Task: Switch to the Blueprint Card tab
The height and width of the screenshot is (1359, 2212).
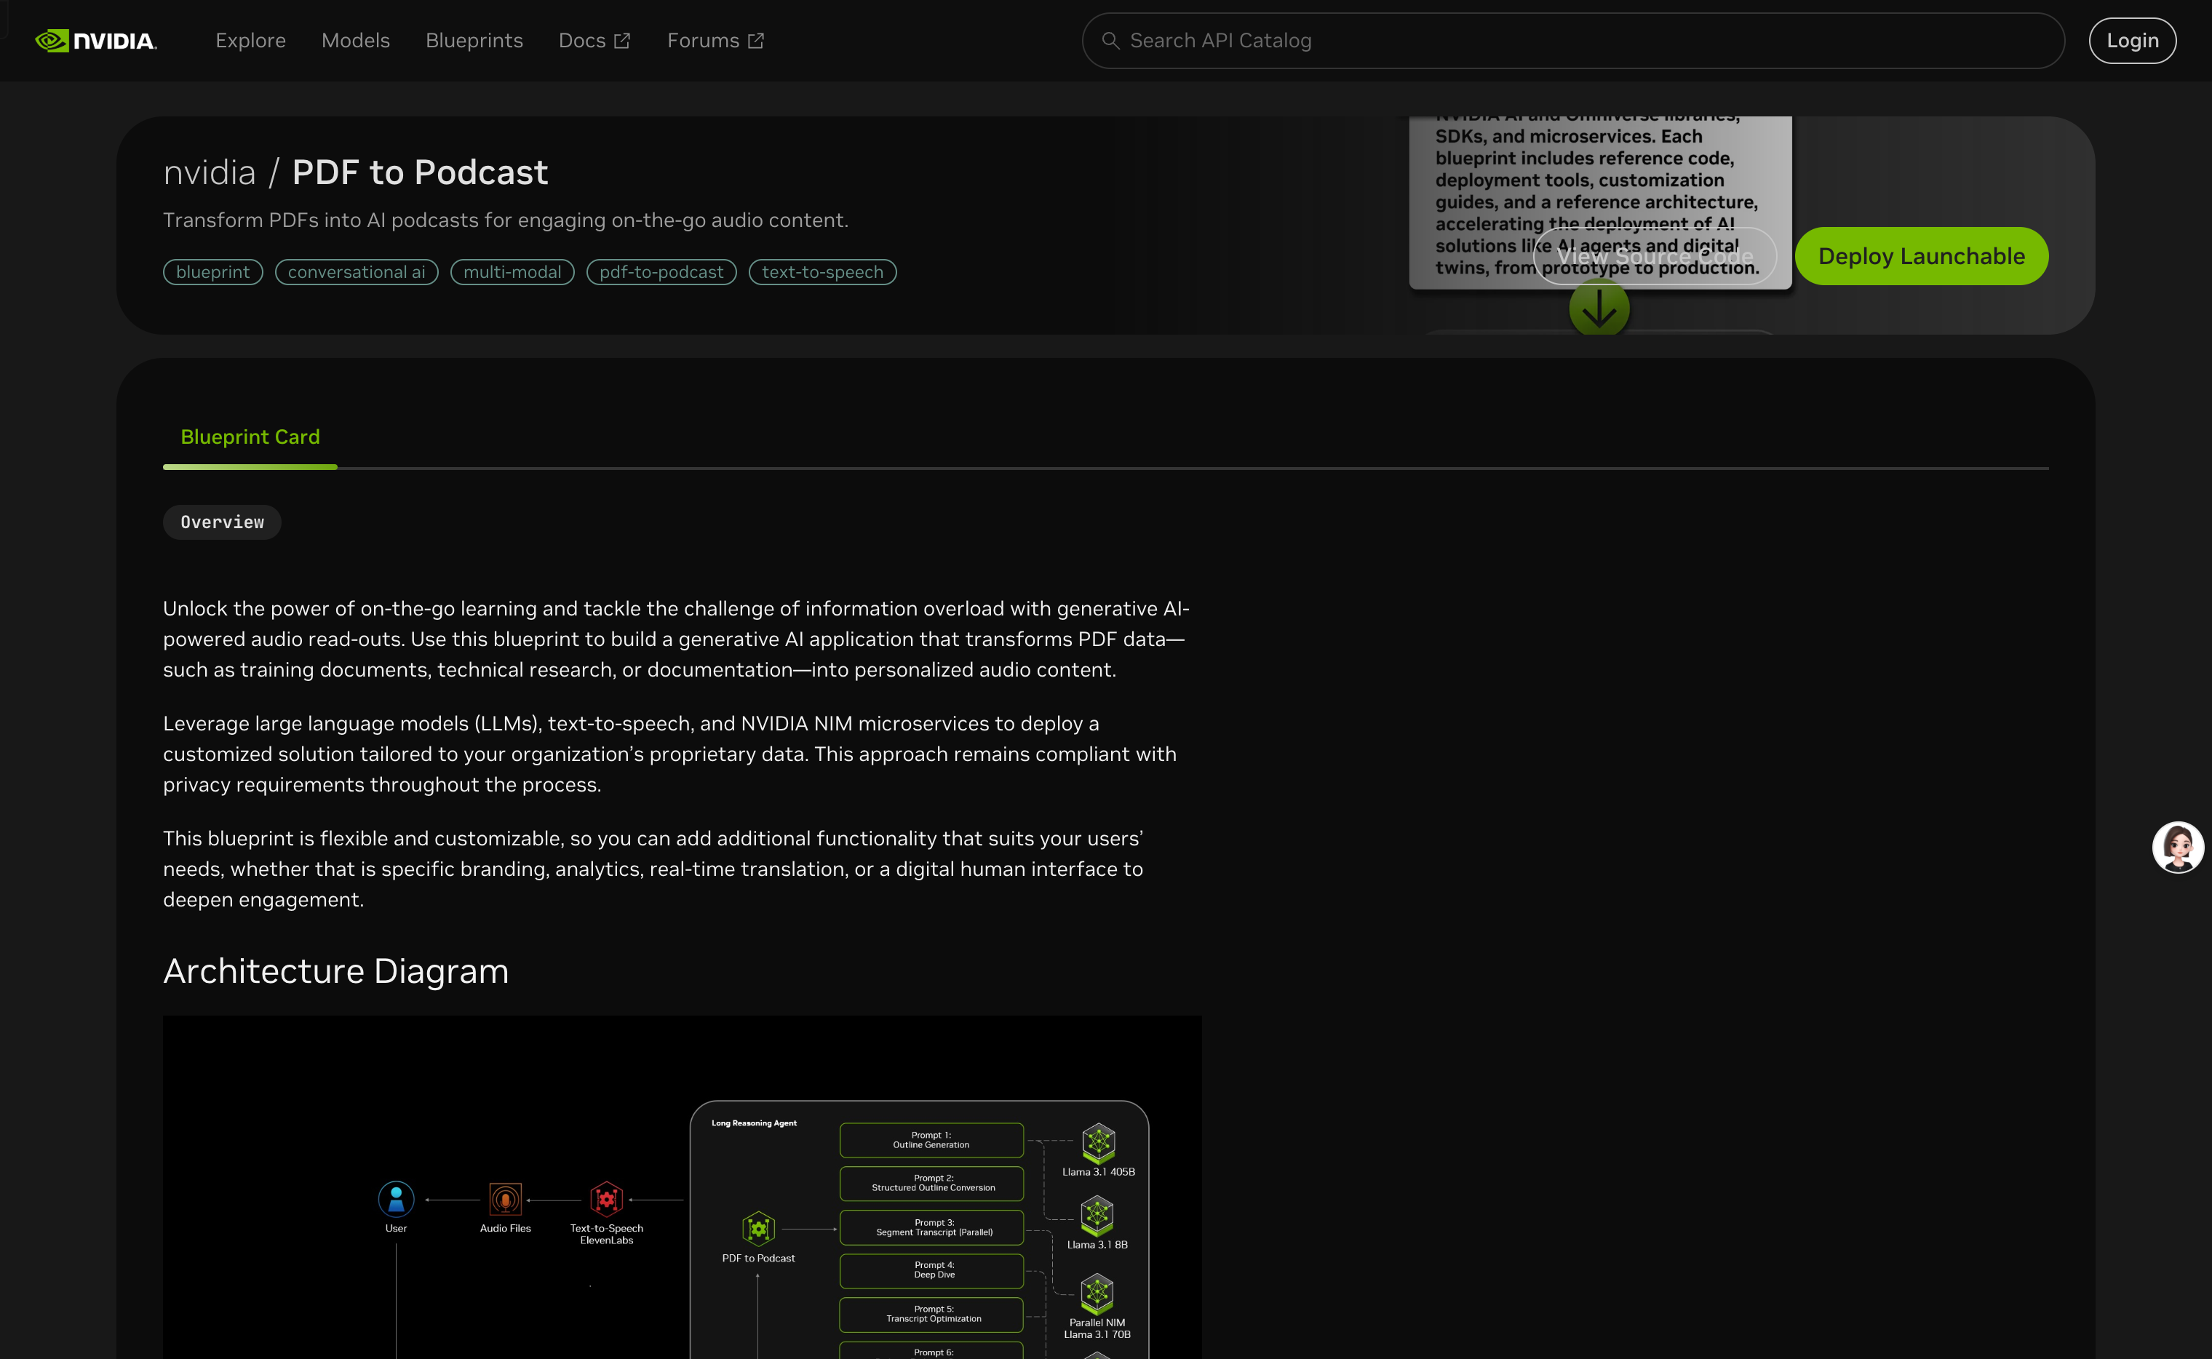Action: 250,437
